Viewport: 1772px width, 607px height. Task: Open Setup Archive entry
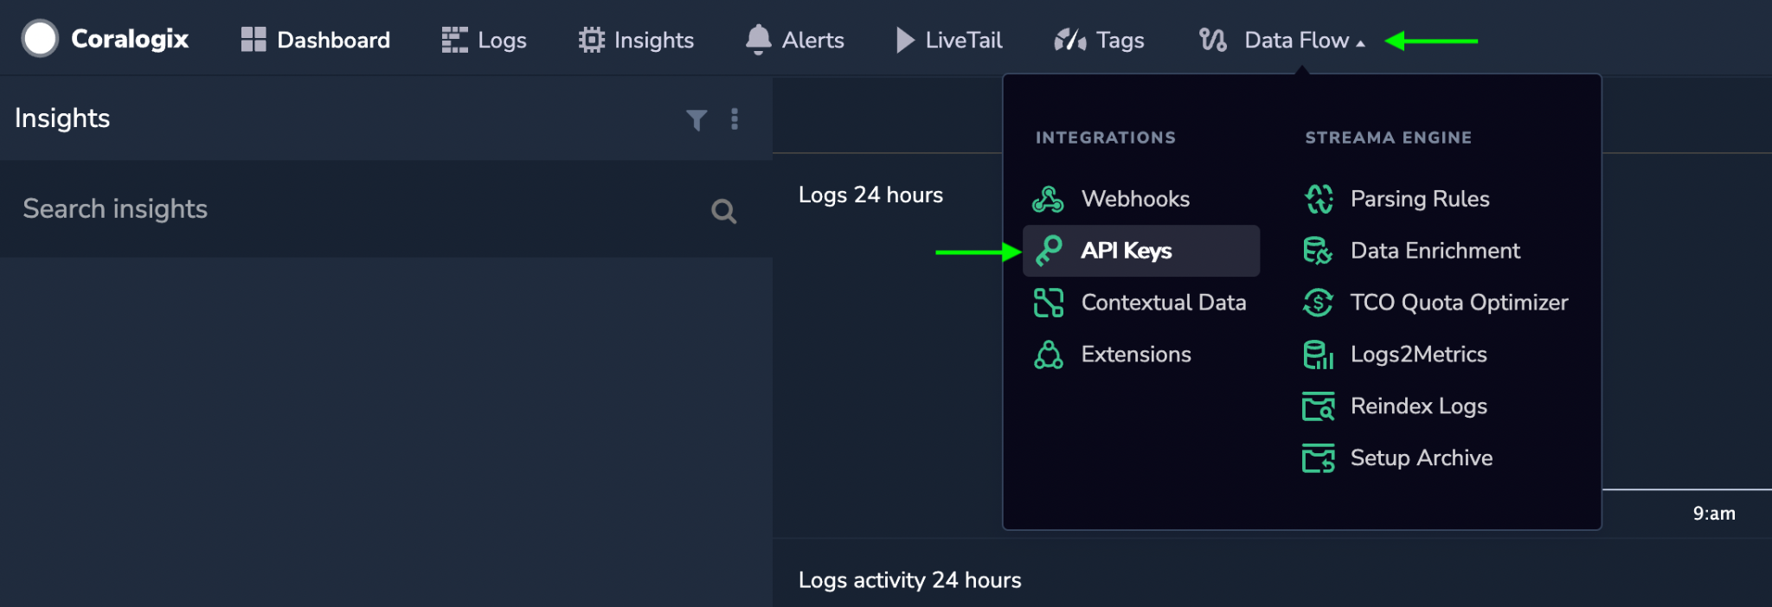tap(1422, 458)
